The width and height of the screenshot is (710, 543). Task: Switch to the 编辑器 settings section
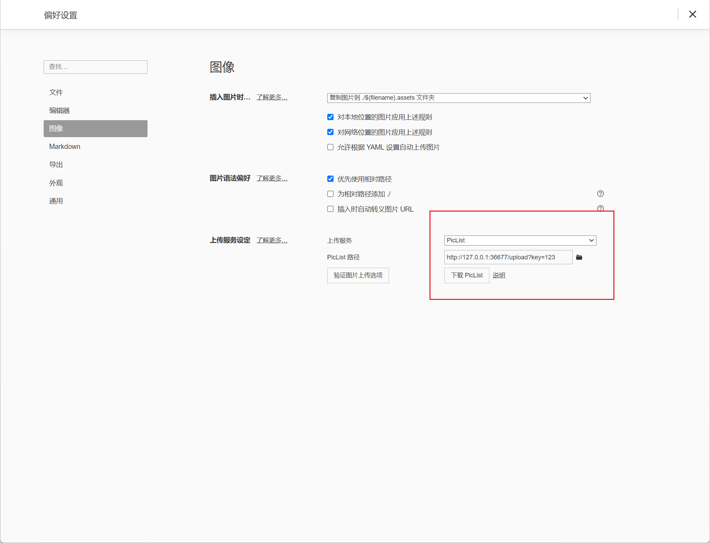click(60, 110)
